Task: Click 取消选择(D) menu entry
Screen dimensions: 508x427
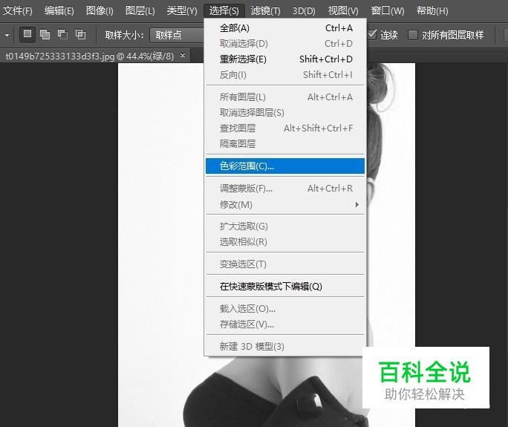Action: [285, 44]
